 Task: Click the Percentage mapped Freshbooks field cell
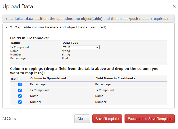[131, 84]
